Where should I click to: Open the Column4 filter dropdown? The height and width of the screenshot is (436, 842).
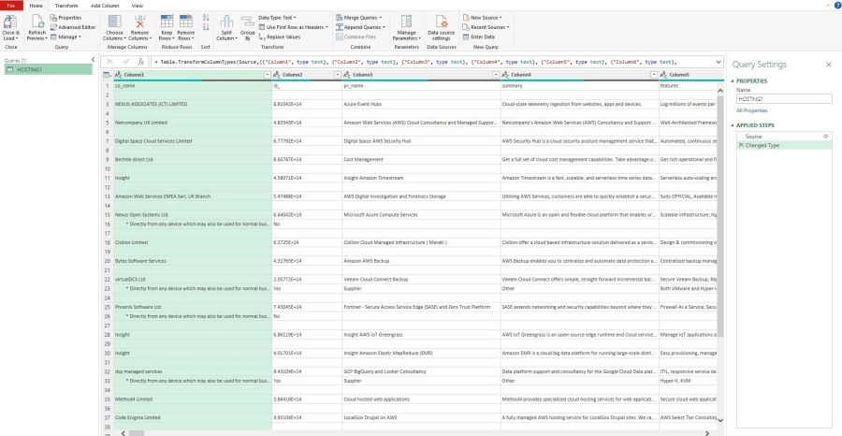(654, 75)
